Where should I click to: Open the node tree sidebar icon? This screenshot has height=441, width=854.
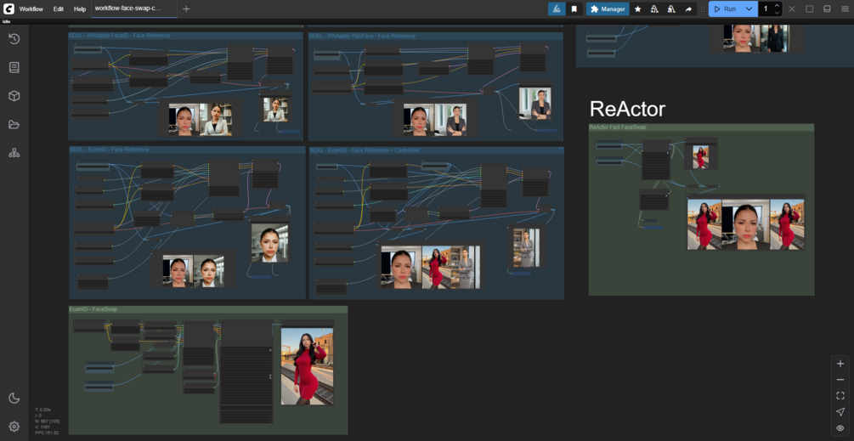click(x=14, y=153)
